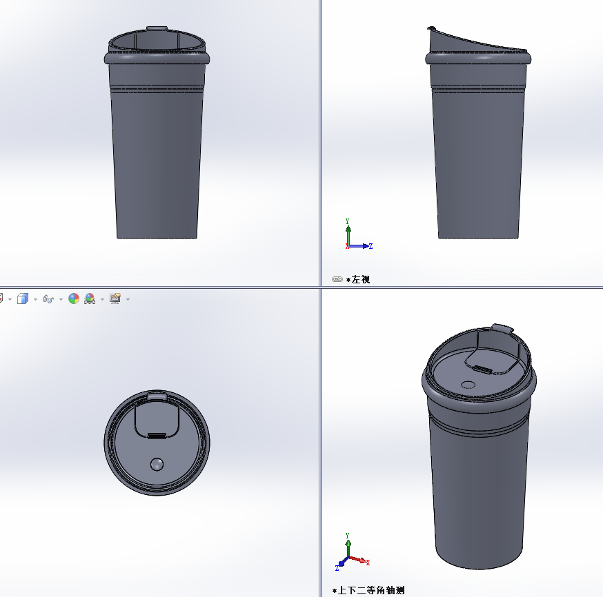Screen dimensions: 603x597
Task: Expand the Hide/Show Items dropdown arrow
Action: [x=61, y=299]
